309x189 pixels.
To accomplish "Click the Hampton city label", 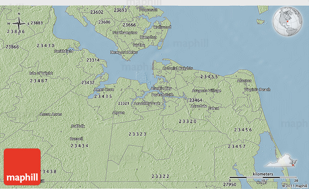I will click(148, 37).
